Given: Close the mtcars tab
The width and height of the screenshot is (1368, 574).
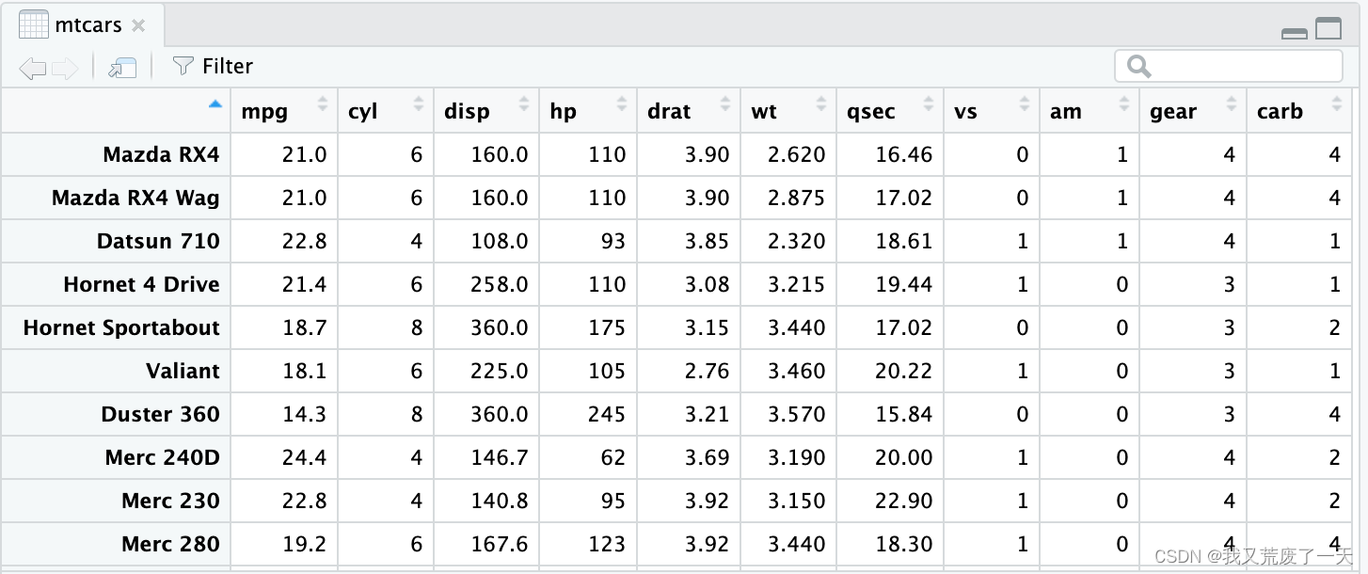Looking at the screenshot, I should (138, 25).
